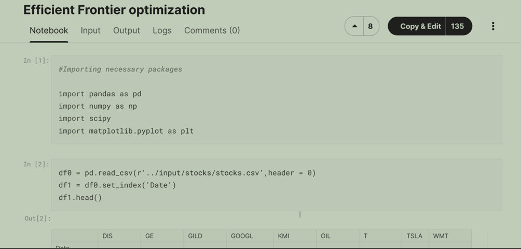Screen dimensions: 521x249
Task: Go to the Output tab
Action: 127,31
